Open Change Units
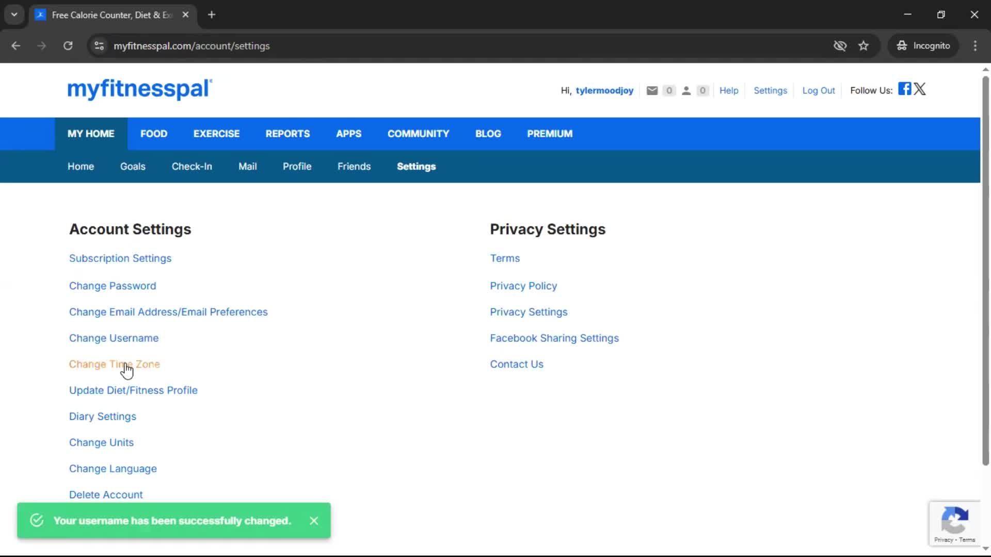The width and height of the screenshot is (991, 557). pos(101,443)
